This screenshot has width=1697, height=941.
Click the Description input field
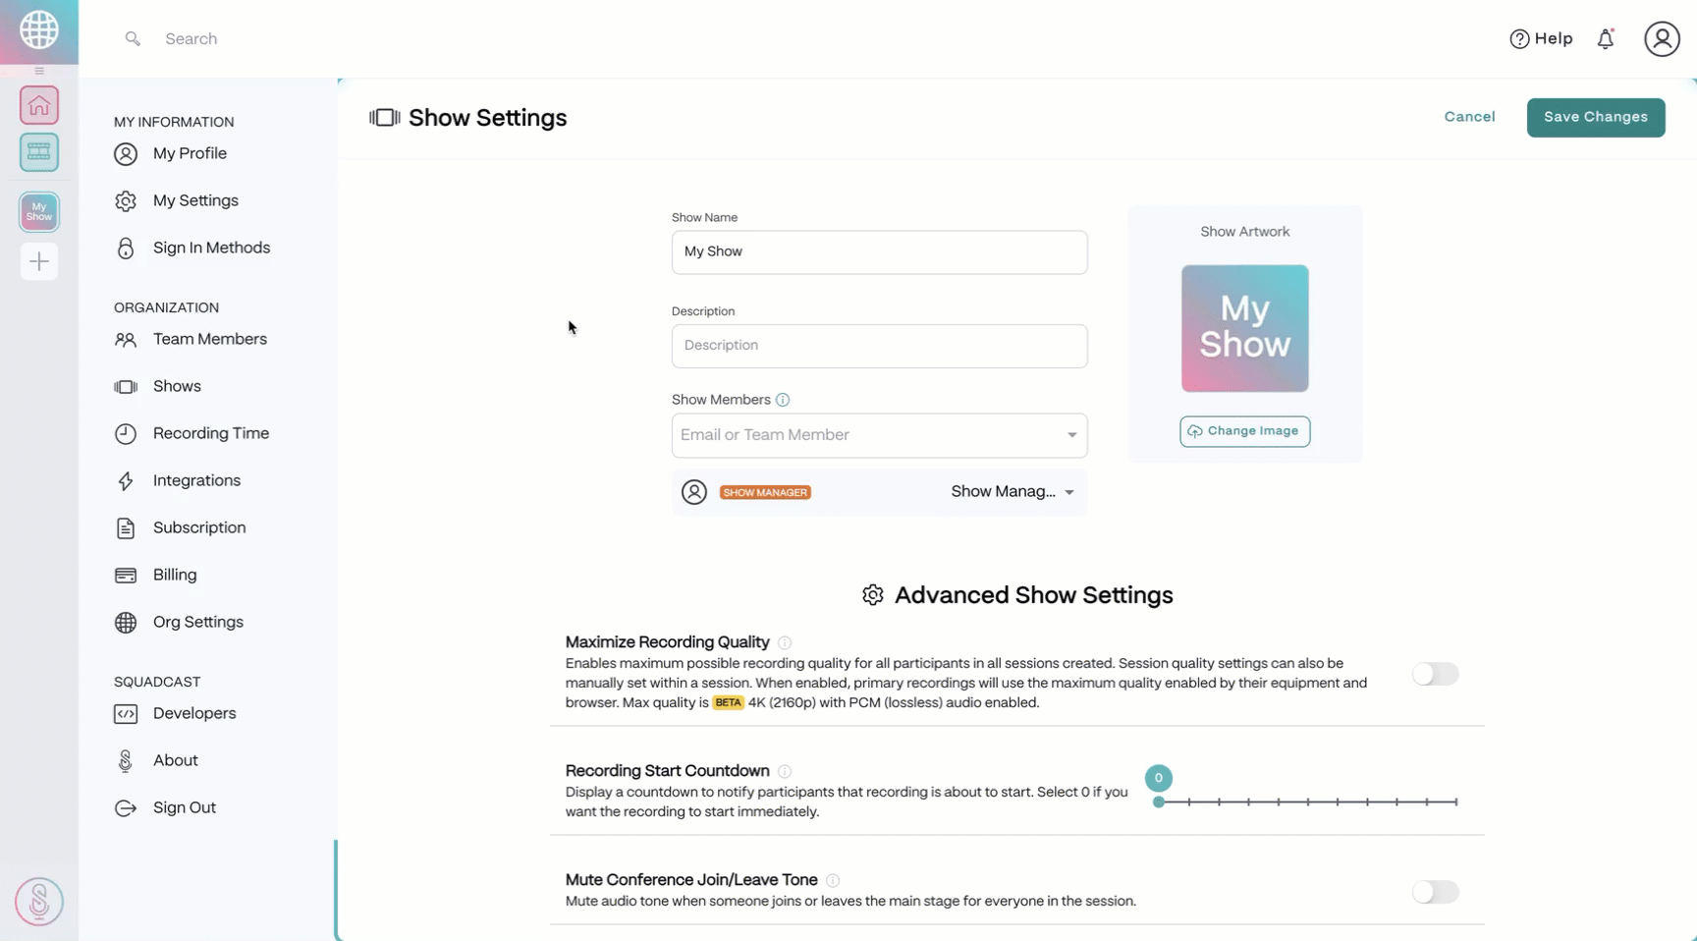879,346
